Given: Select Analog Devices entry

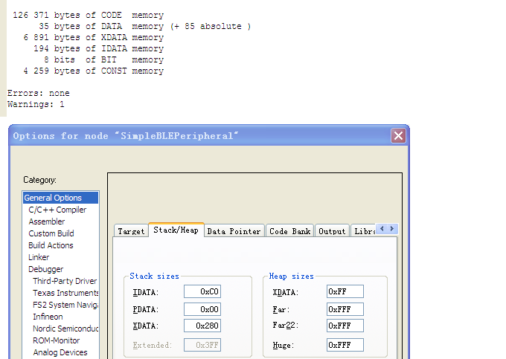Looking at the screenshot, I should coord(60,352).
